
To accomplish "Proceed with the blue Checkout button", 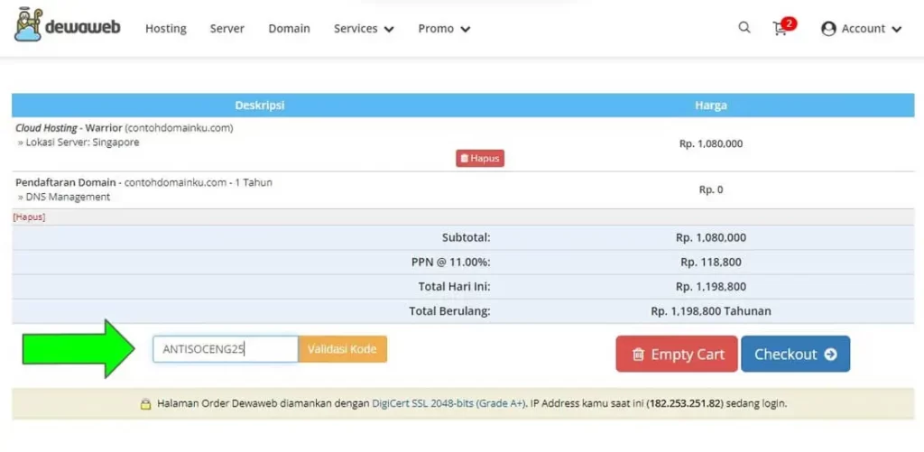I will tap(796, 355).
